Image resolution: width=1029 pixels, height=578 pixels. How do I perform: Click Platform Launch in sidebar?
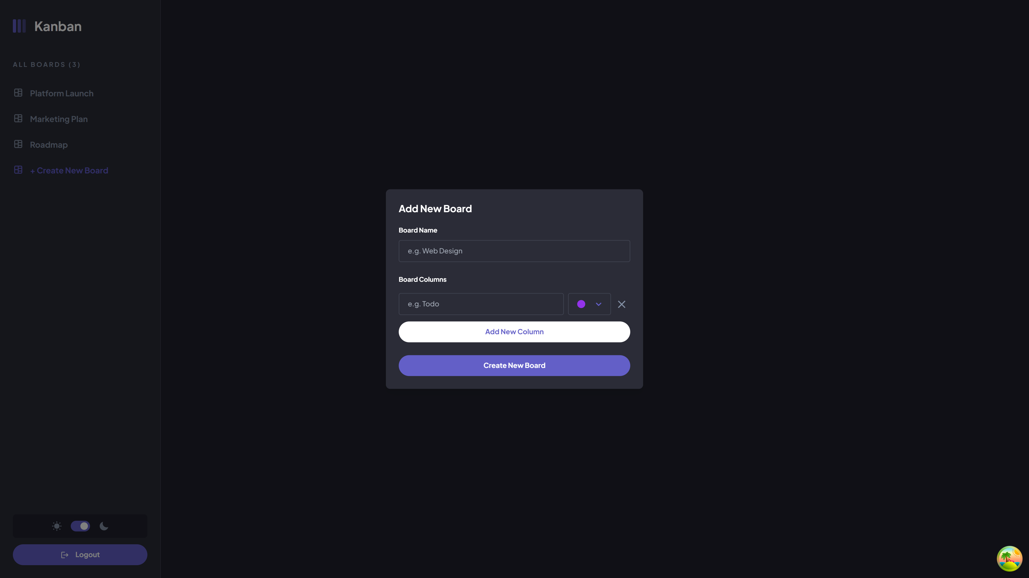pos(61,92)
